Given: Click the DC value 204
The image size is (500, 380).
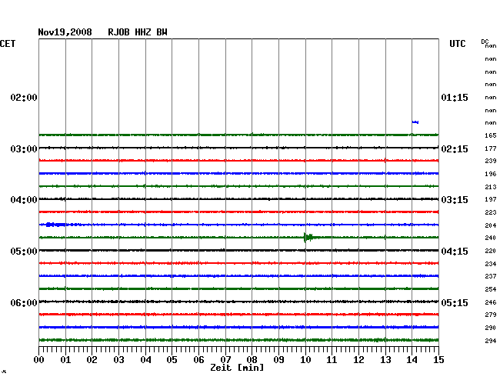Looking at the screenshot, I should pyautogui.click(x=491, y=225).
